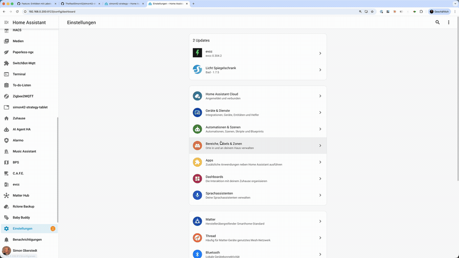The height and width of the screenshot is (258, 459).
Task: Open a new browser tab
Action: 193,4
